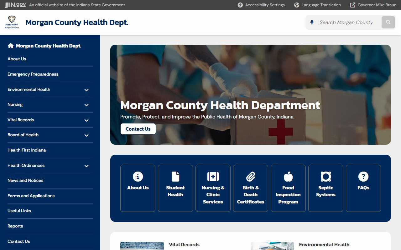Open the Student Health tile label
401x250 pixels.
coord(175,191)
